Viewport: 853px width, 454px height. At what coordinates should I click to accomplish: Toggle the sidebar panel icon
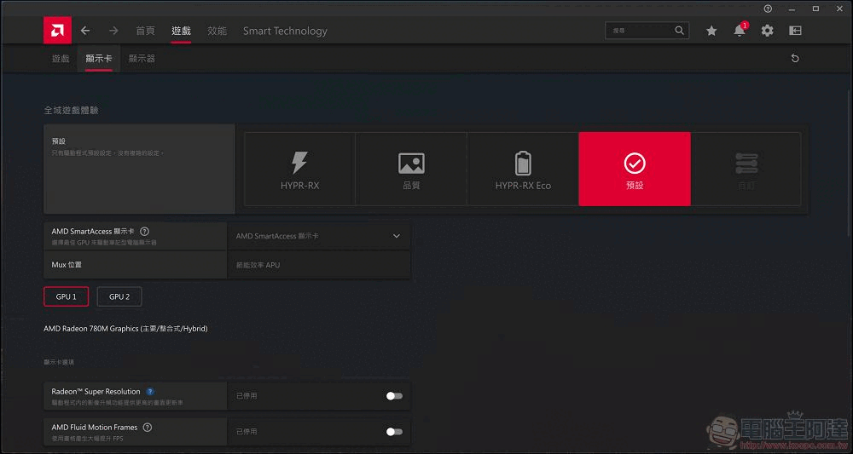coord(795,31)
